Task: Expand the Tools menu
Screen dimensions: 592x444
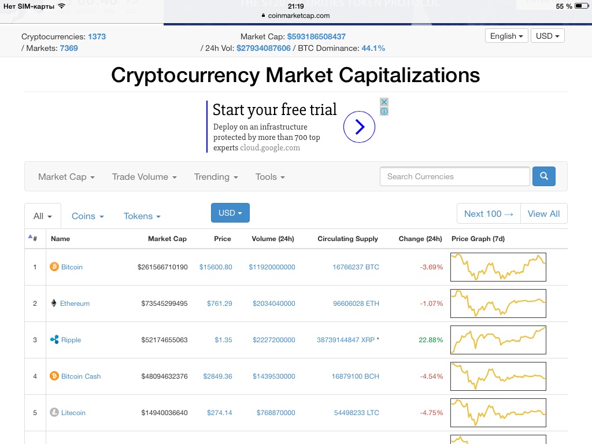Action: (x=270, y=177)
